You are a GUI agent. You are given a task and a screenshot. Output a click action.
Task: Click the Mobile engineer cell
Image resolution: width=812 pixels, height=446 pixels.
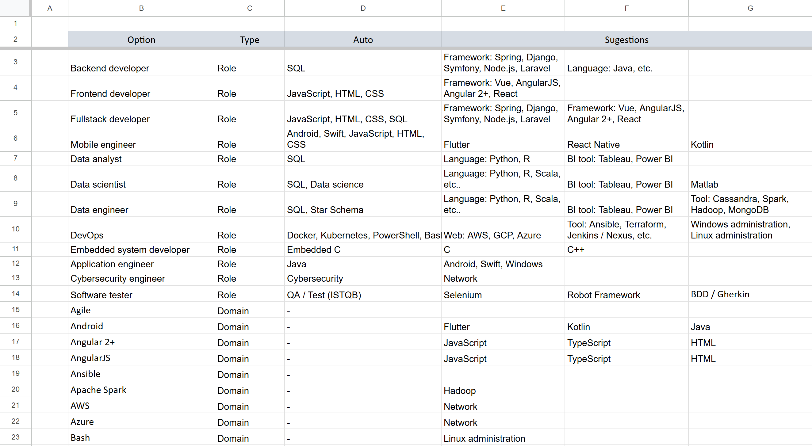coord(141,139)
